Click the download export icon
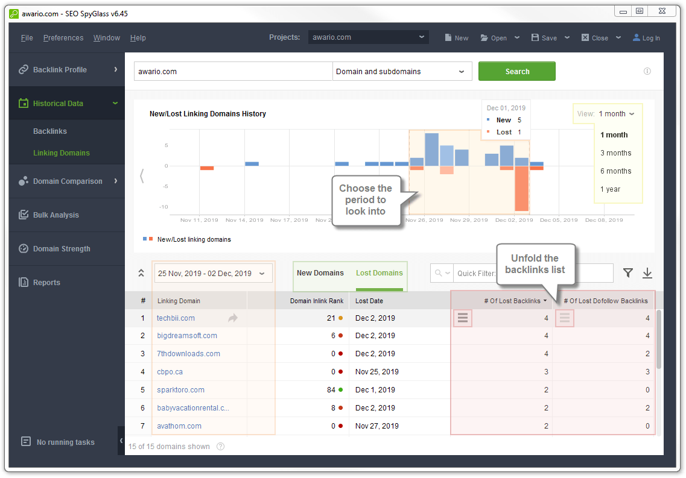 [647, 273]
